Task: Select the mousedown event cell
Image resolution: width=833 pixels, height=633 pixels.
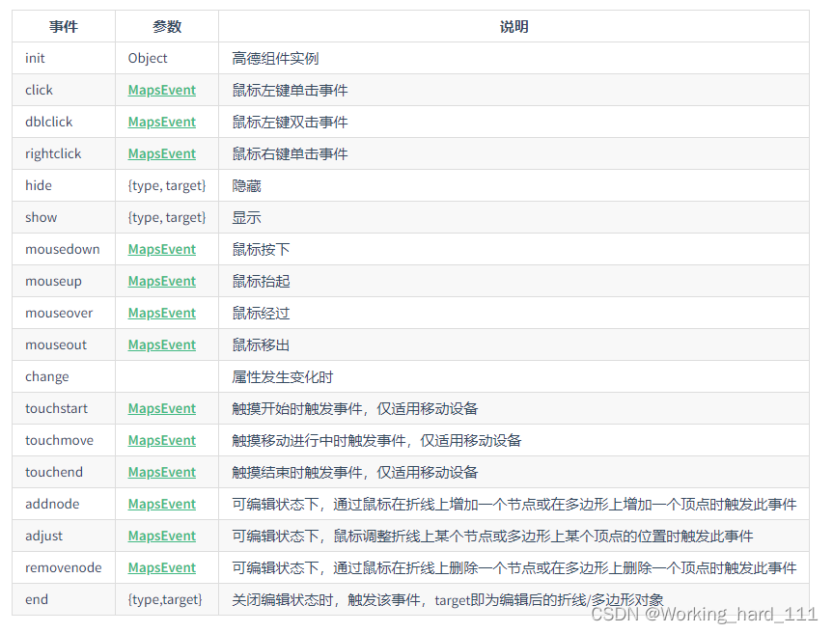Action: coord(64,250)
